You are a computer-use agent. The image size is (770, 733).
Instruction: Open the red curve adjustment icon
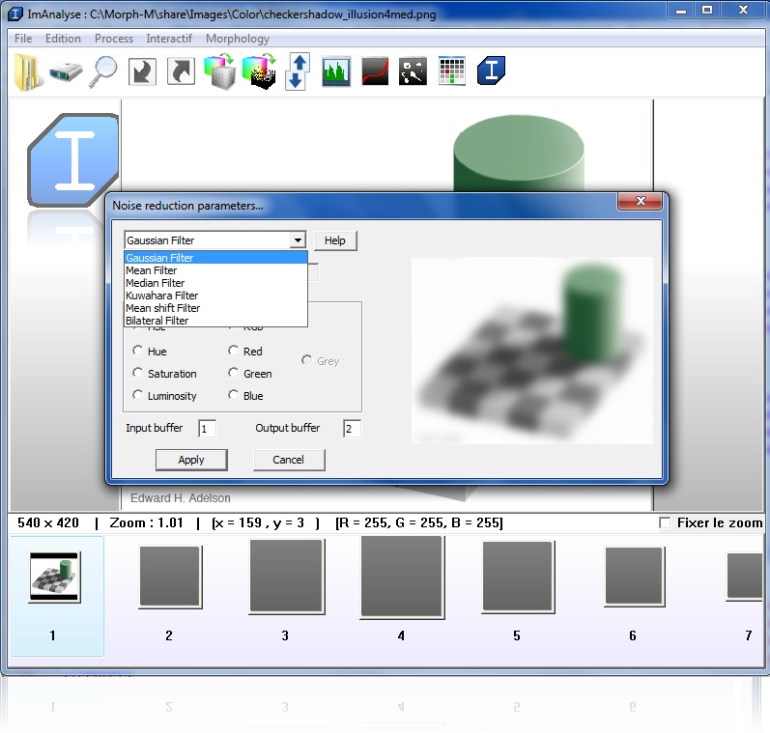point(375,71)
